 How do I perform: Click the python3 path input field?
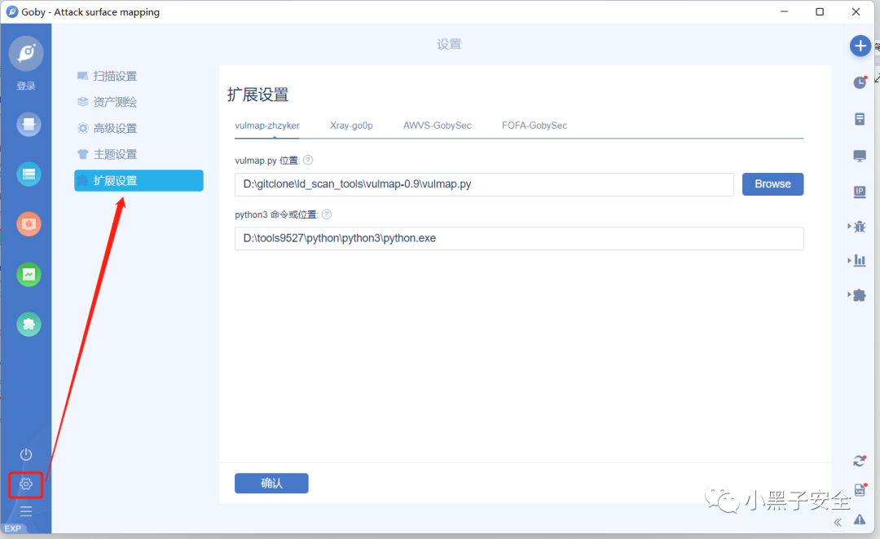(519, 238)
